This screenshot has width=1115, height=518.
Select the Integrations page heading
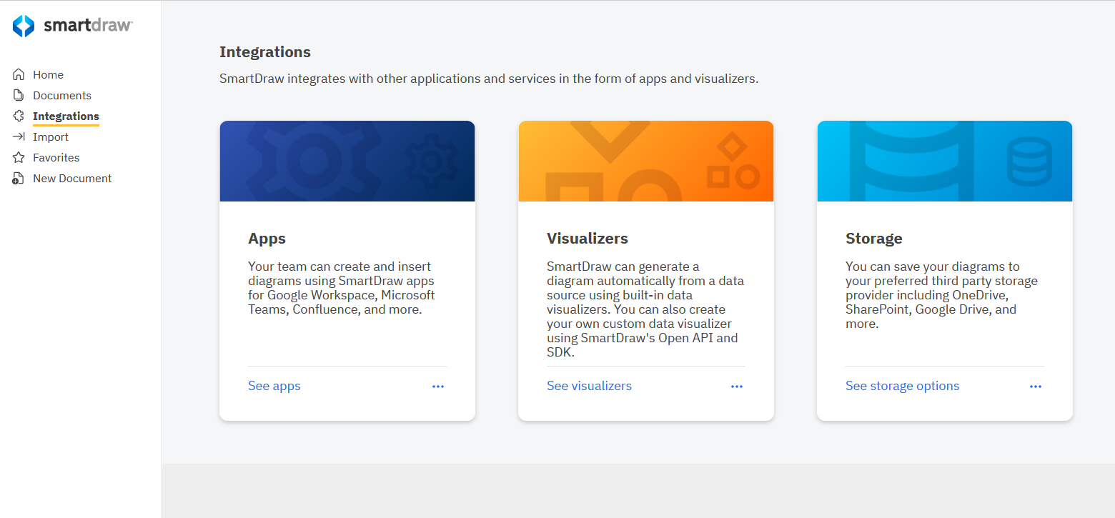(x=265, y=51)
